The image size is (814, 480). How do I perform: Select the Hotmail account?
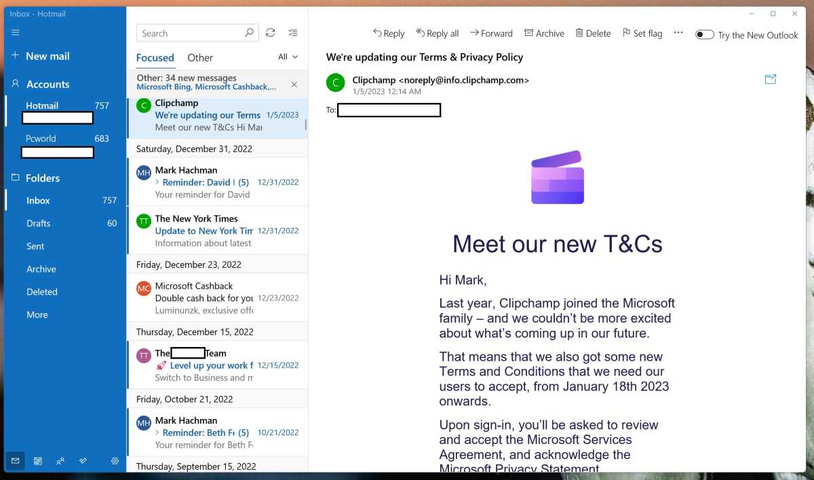tap(65, 111)
